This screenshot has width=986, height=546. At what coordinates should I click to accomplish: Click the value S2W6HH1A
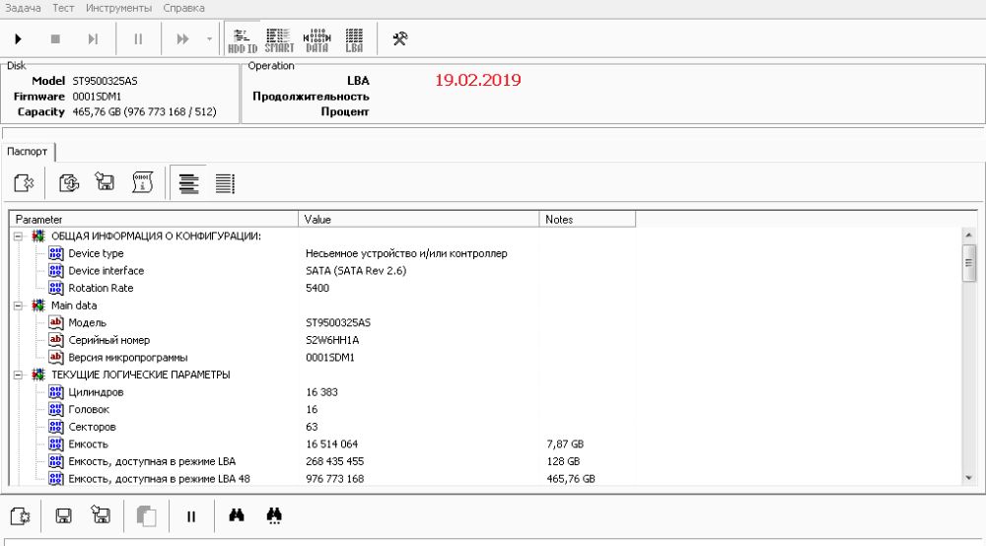pyautogui.click(x=332, y=340)
